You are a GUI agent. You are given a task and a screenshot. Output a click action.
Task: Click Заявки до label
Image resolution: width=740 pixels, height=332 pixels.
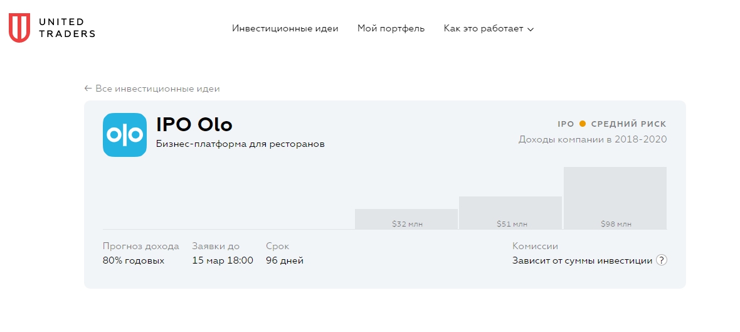pyautogui.click(x=216, y=247)
